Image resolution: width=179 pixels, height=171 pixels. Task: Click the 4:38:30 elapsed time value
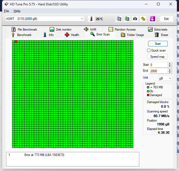[x=163, y=132]
